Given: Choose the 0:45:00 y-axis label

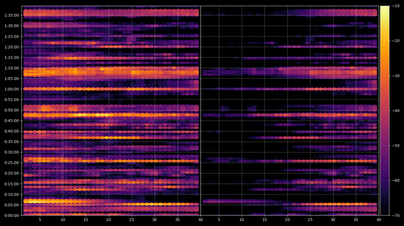Looking at the screenshot, I should tap(12, 121).
